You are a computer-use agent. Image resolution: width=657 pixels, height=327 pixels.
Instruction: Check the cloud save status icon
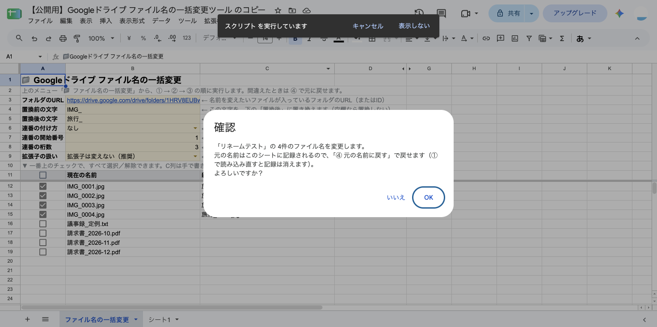pos(307,11)
